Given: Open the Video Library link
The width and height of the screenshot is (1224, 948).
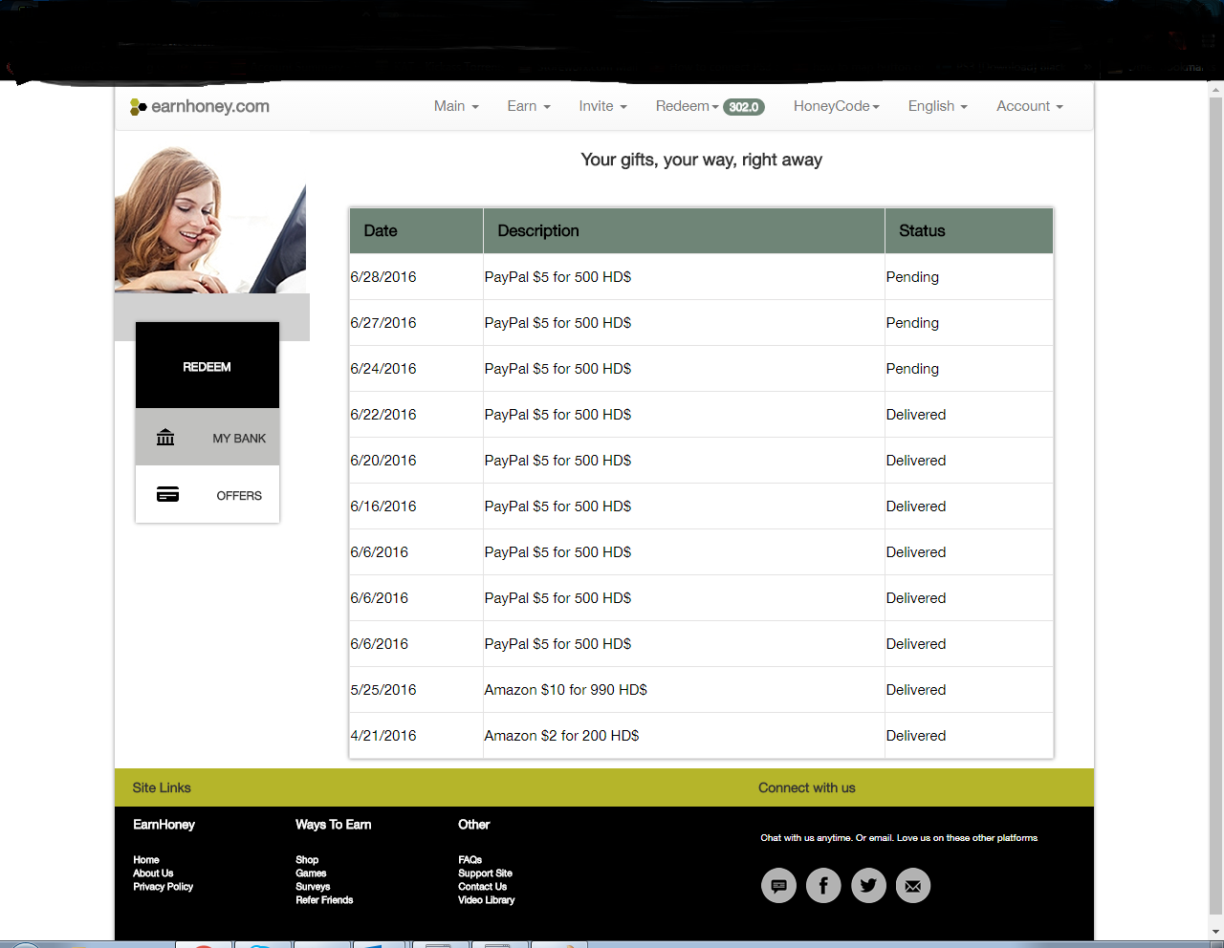Looking at the screenshot, I should click(x=486, y=900).
